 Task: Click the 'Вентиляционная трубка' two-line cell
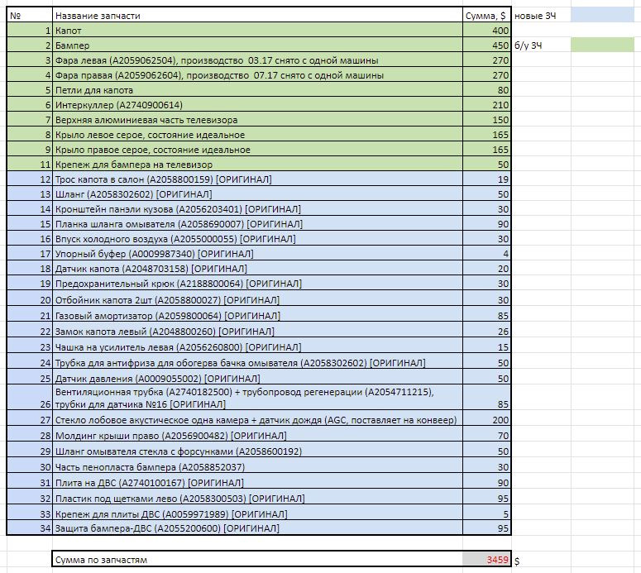(257, 398)
